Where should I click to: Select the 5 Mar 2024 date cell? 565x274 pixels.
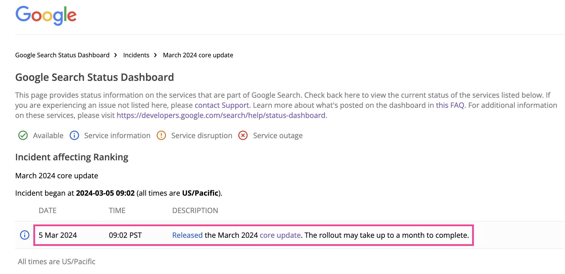click(58, 235)
